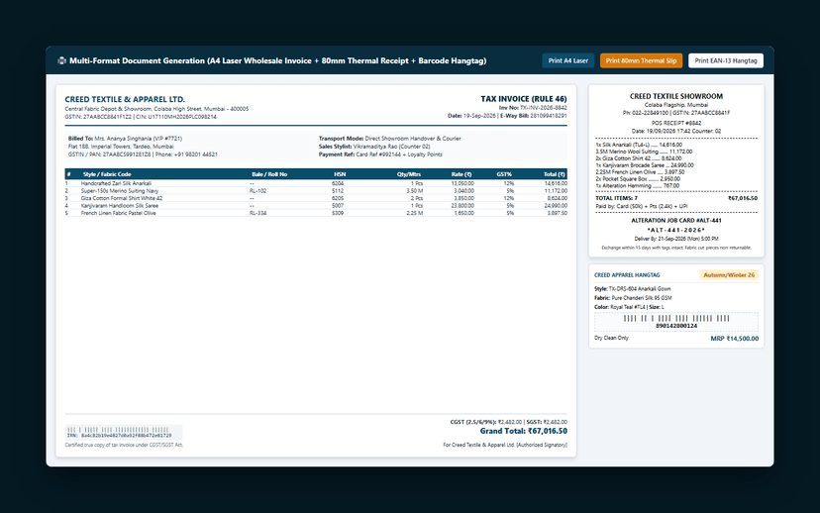Image resolution: width=820 pixels, height=513 pixels.
Task: Click the Qty/Mtrs column header
Action: 409,174
